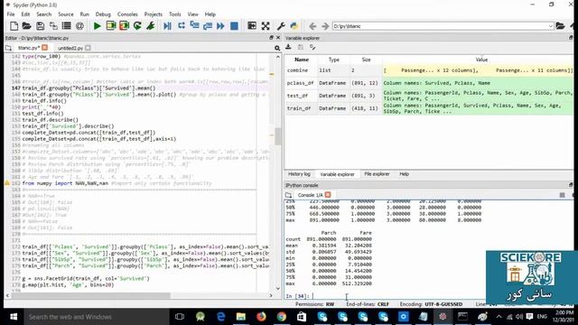
Task: Click the Save all files icon
Action: pos(53,26)
